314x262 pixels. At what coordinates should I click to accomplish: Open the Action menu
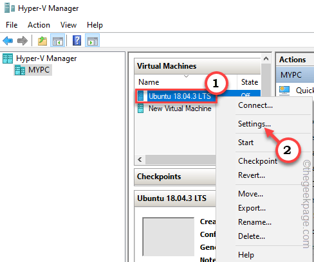pyautogui.click(x=39, y=25)
